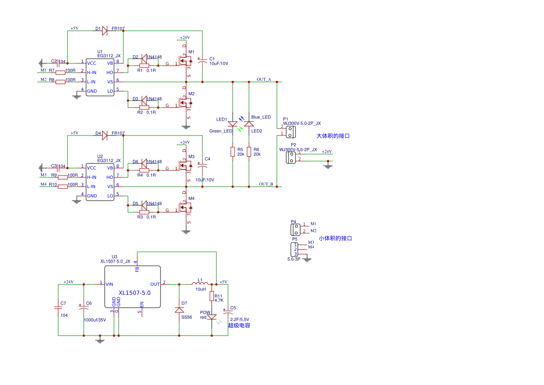Click the OUT_B net label
This screenshot has width=544, height=385.
click(266, 184)
